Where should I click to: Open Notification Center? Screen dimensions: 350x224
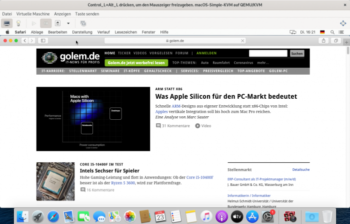click(341, 32)
